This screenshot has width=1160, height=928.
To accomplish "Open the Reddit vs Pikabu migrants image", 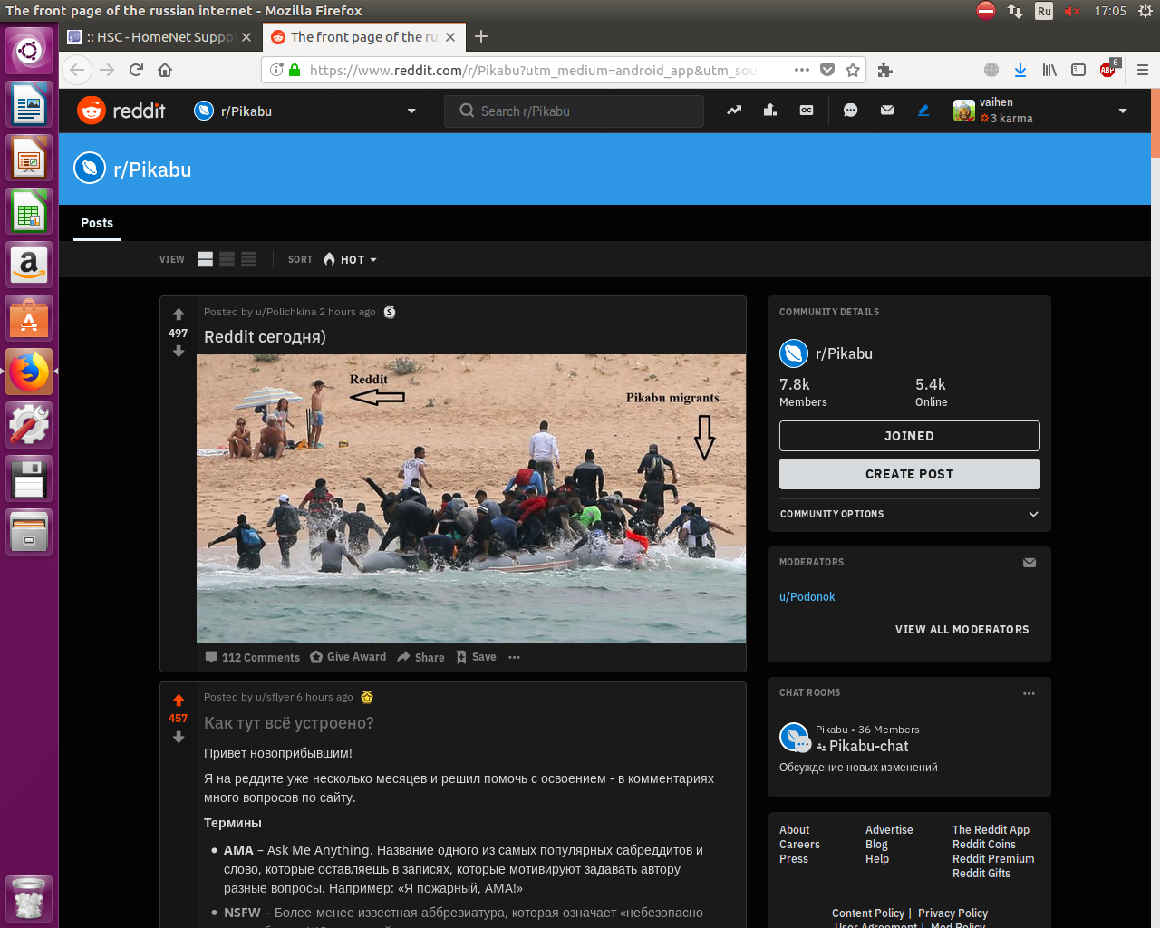I will pos(471,498).
